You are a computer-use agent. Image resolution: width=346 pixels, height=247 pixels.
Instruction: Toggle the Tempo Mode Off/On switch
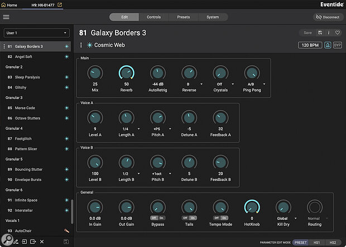point(220,218)
